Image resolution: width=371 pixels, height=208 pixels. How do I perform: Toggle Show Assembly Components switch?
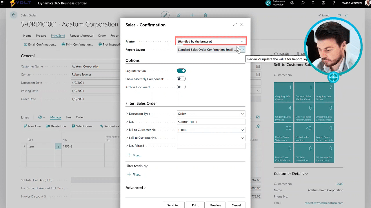(x=181, y=79)
